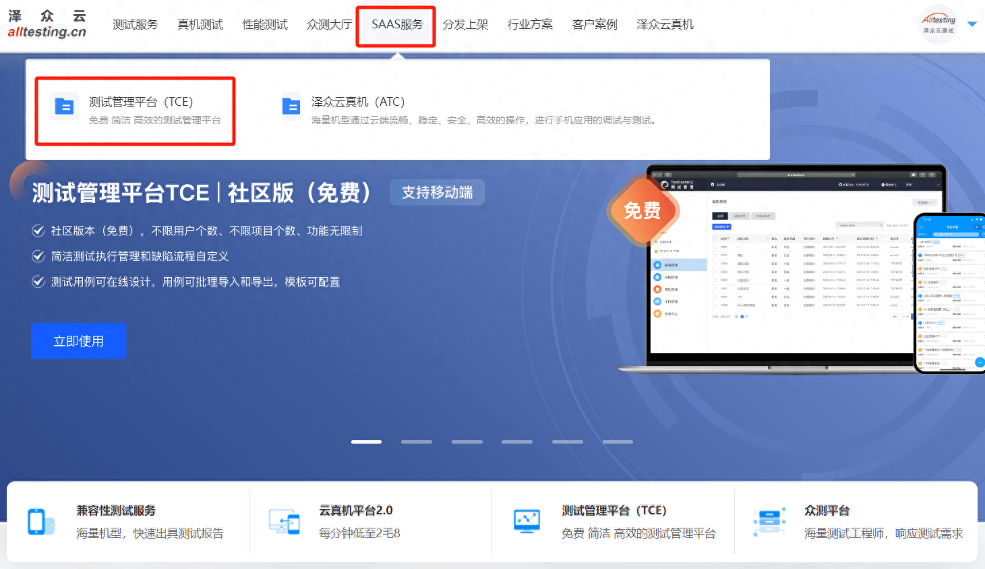Click the 立即使用 button
Viewport: 985px width, 569px height.
click(78, 340)
